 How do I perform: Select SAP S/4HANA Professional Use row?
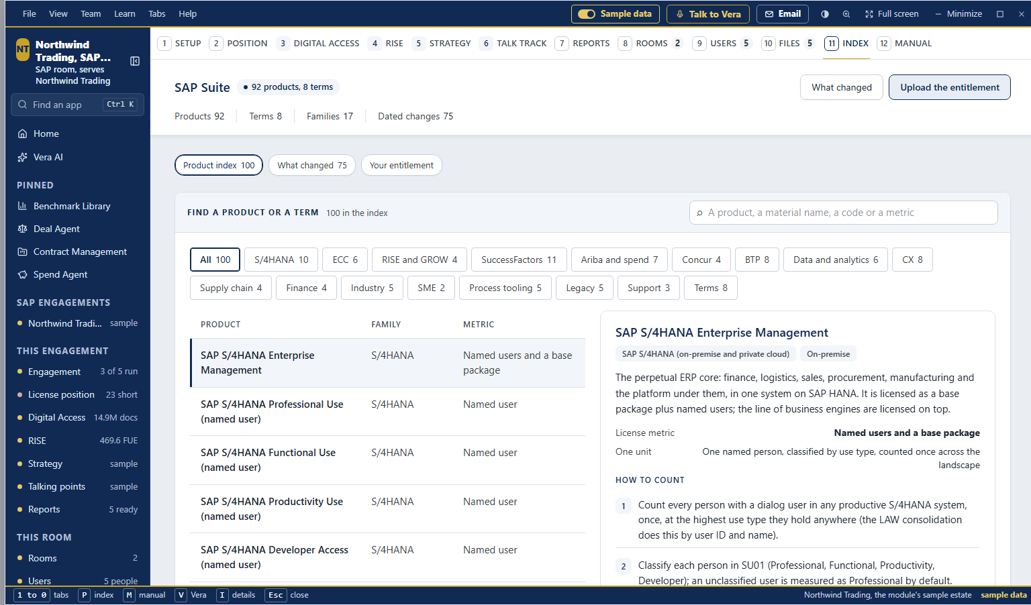click(x=388, y=412)
